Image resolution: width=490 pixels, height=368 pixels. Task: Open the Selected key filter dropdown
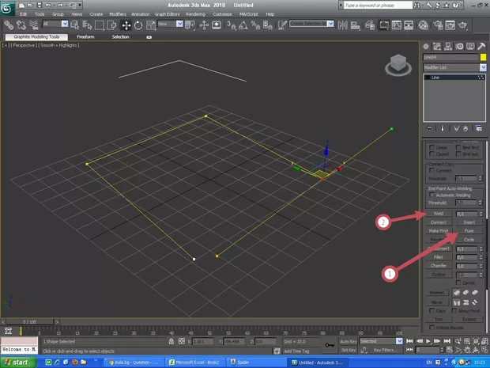tap(398, 342)
